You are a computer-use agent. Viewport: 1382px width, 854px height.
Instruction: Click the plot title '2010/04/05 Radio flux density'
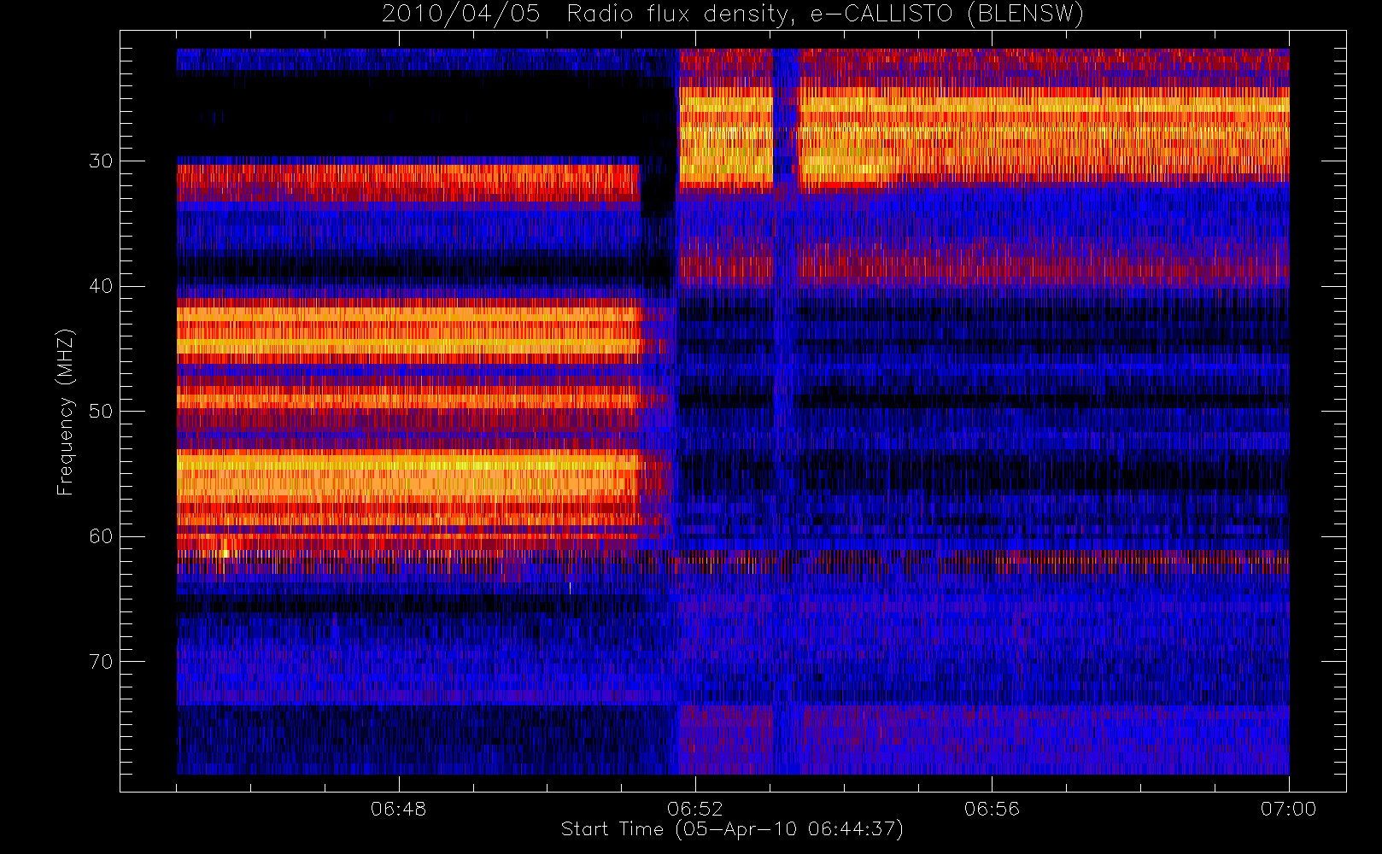tap(732, 14)
